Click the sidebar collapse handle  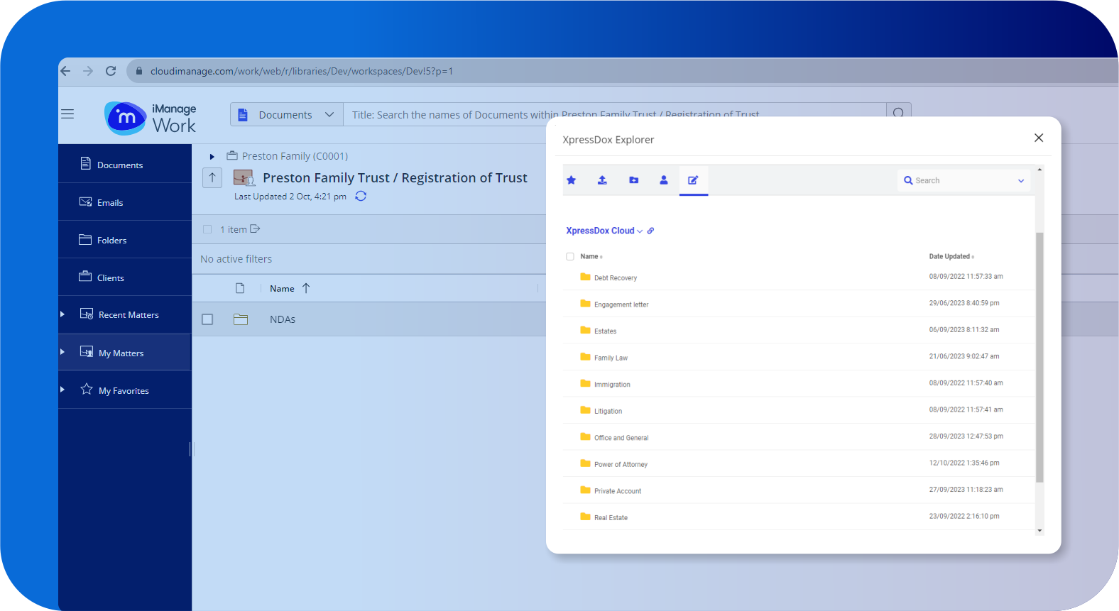(x=190, y=448)
